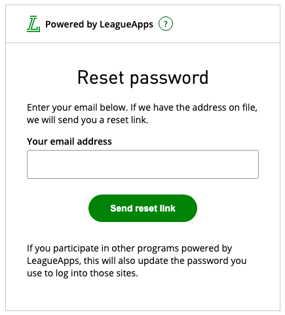Click the Send reset link button
The image size is (285, 315).
(x=143, y=208)
